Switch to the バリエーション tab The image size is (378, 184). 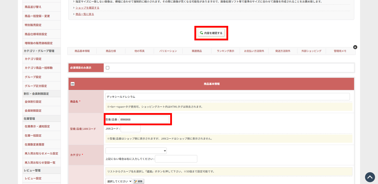point(168,51)
